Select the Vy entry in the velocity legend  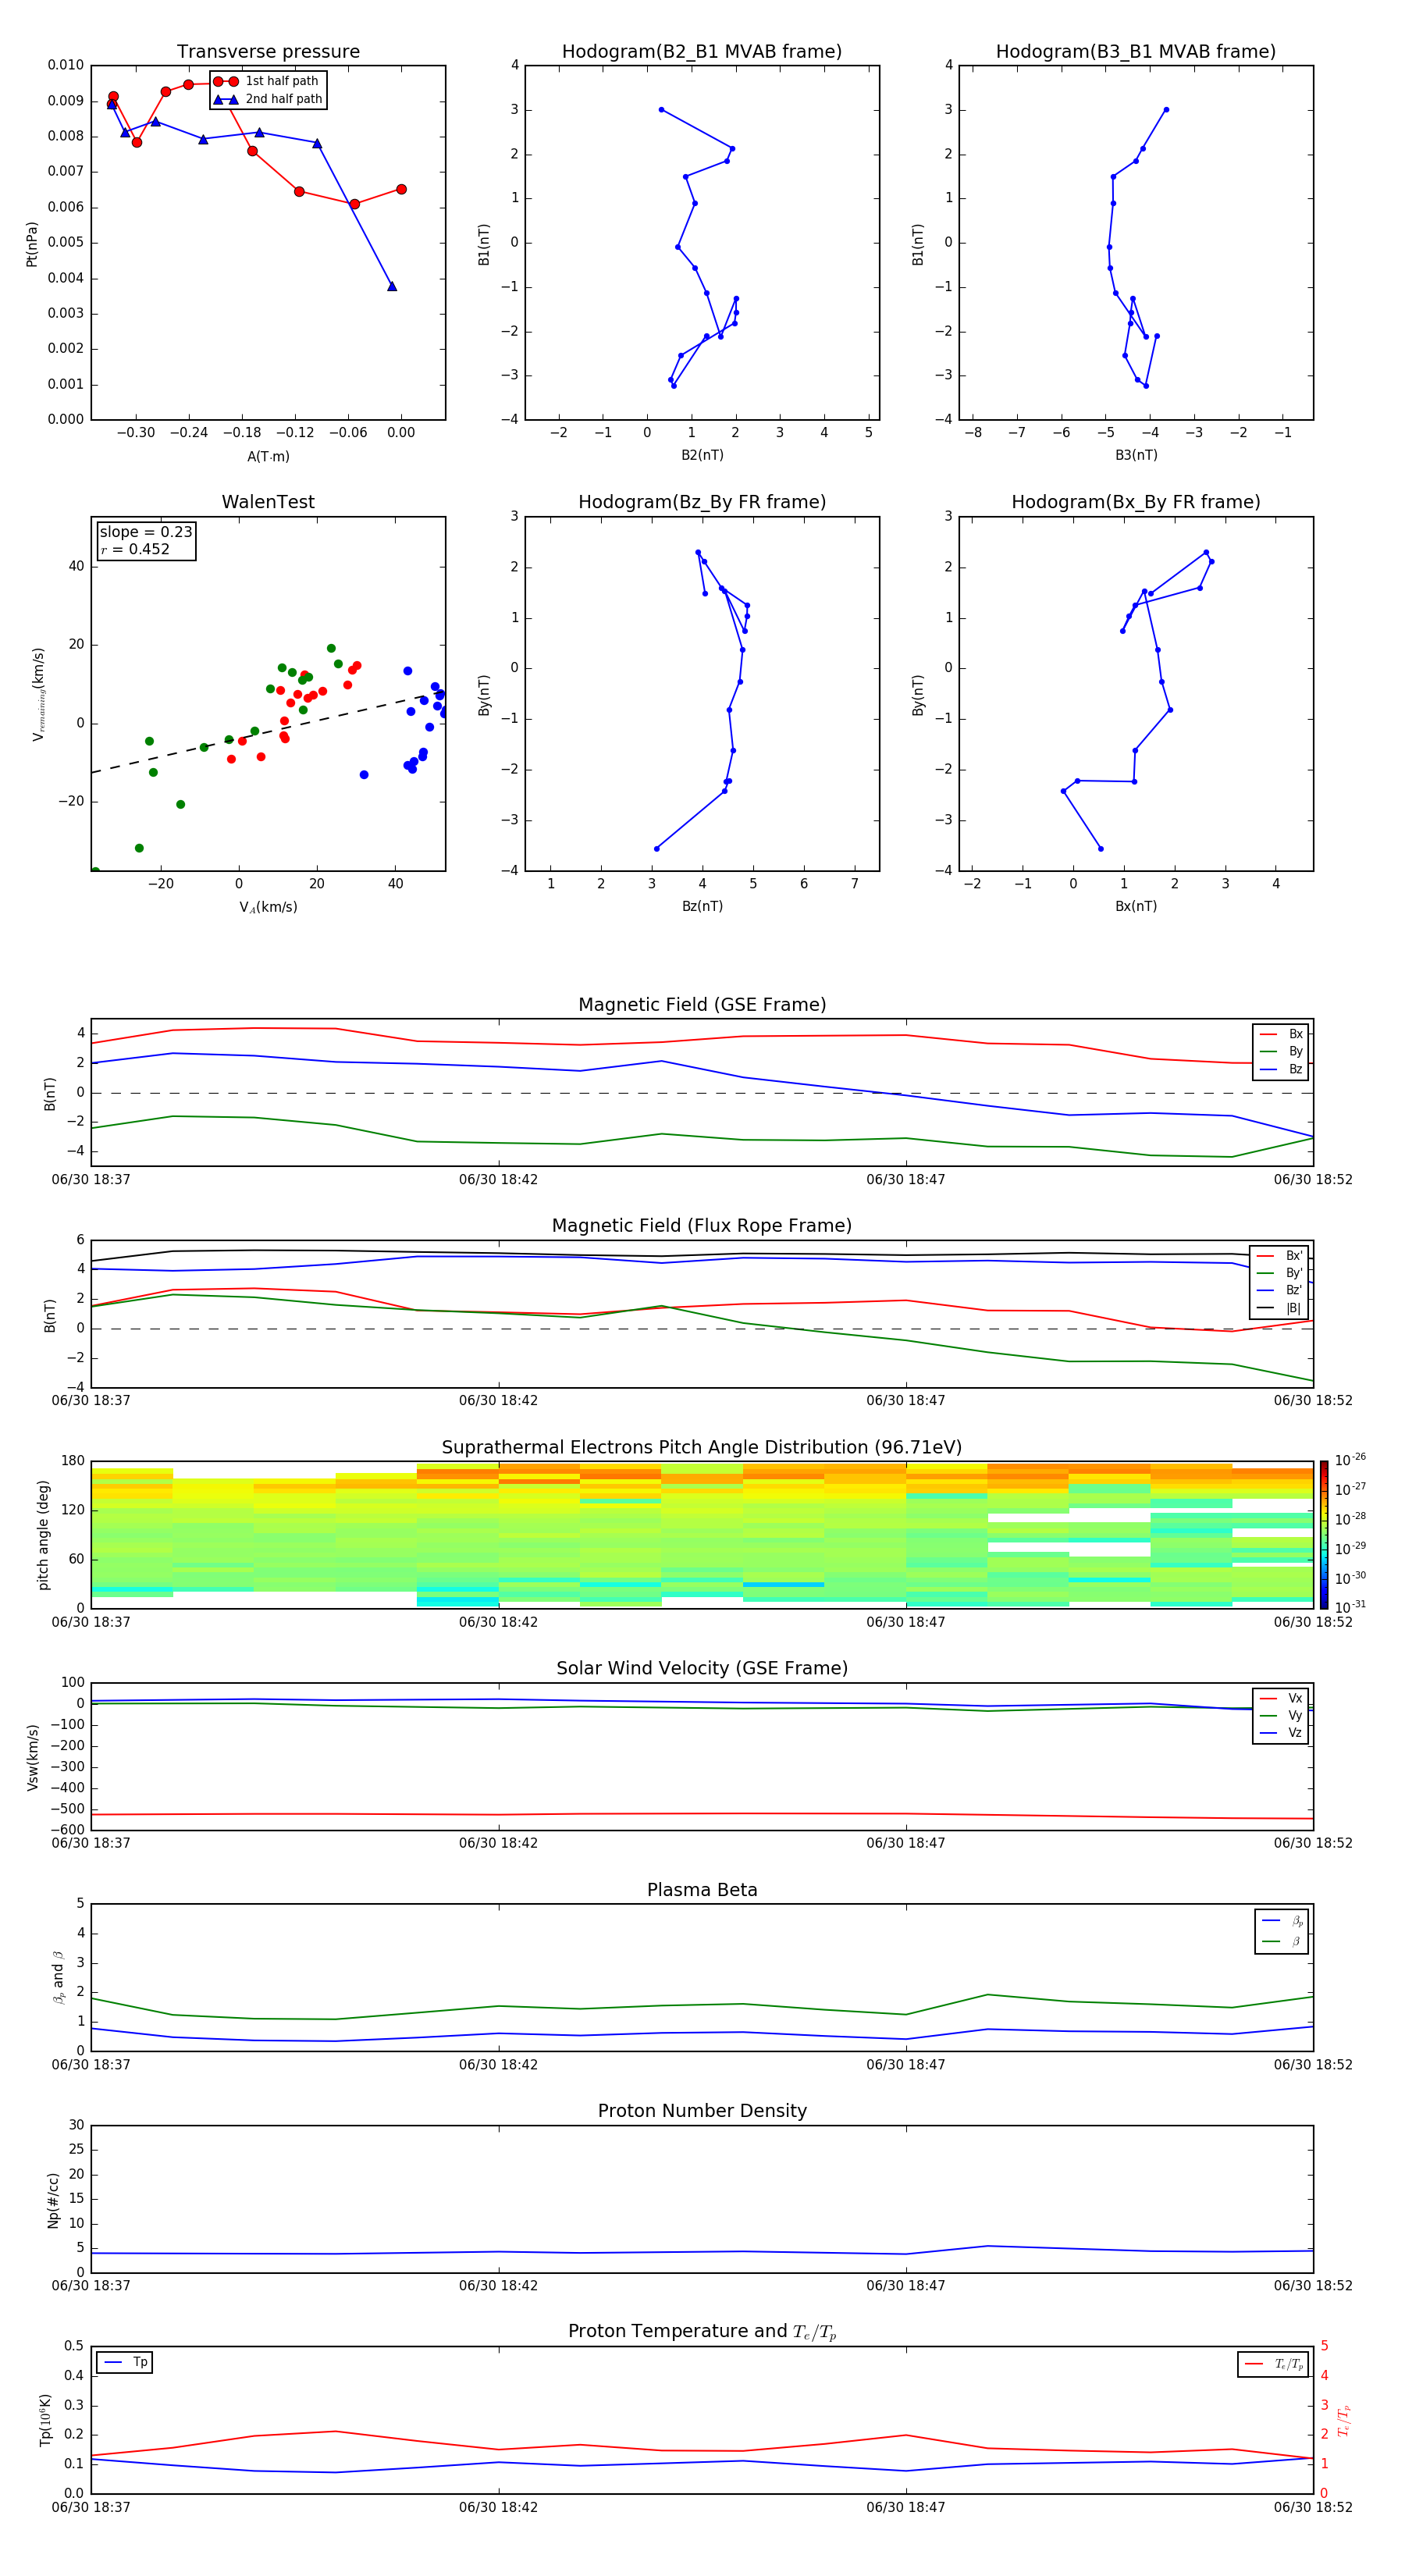[1281, 1715]
